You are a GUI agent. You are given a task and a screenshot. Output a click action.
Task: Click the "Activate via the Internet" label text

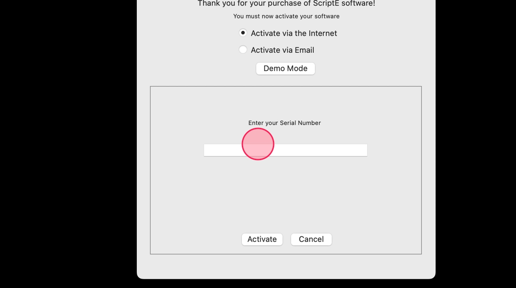click(x=293, y=33)
